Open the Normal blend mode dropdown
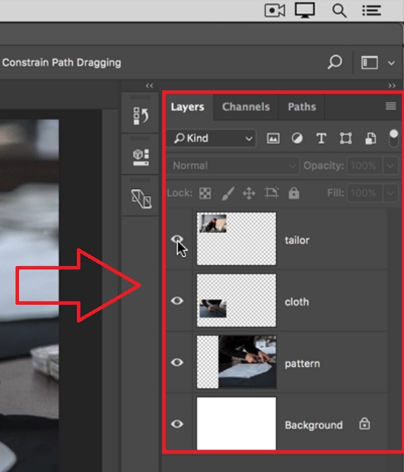Image resolution: width=404 pixels, height=472 pixels. [x=233, y=165]
